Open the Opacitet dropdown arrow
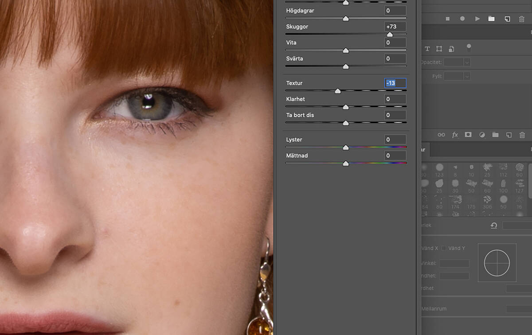Viewport: 532px width, 335px height. click(467, 63)
